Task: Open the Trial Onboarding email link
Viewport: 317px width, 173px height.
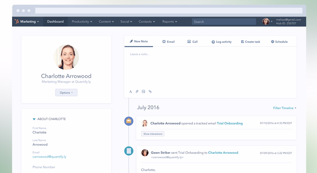Action: [230, 123]
